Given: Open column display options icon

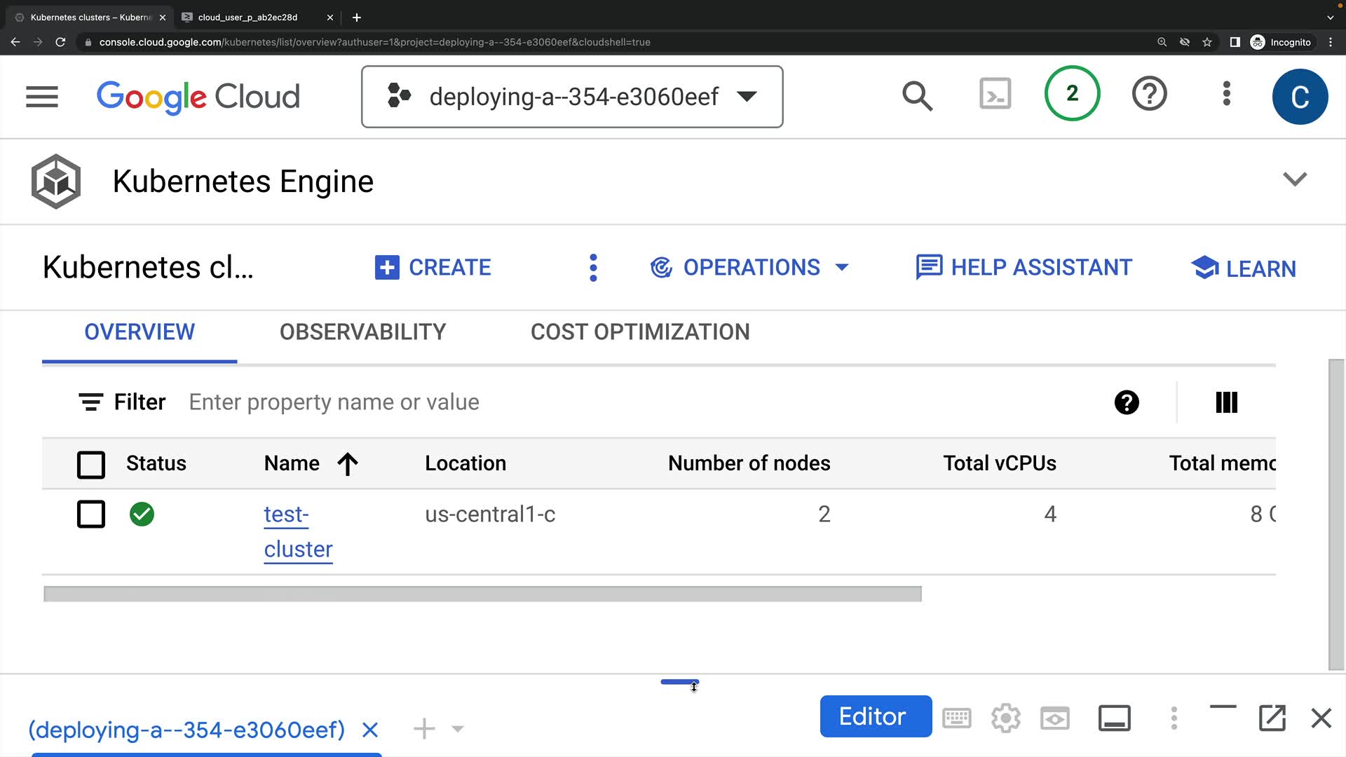Looking at the screenshot, I should point(1226,402).
